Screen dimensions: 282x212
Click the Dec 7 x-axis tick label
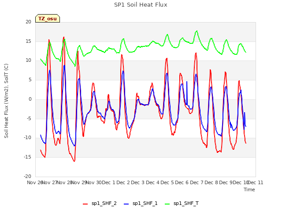coord(197,182)
